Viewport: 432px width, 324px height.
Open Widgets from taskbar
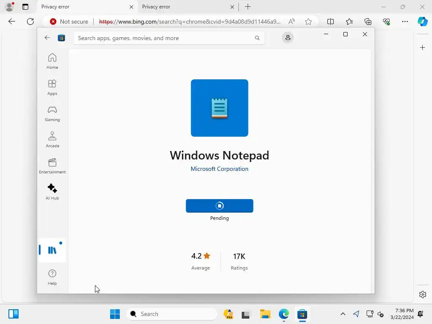pos(13,314)
